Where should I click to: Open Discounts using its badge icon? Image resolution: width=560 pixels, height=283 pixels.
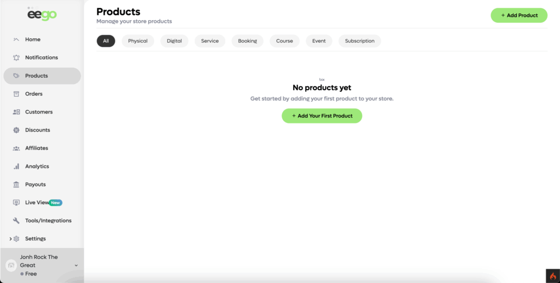[16, 130]
